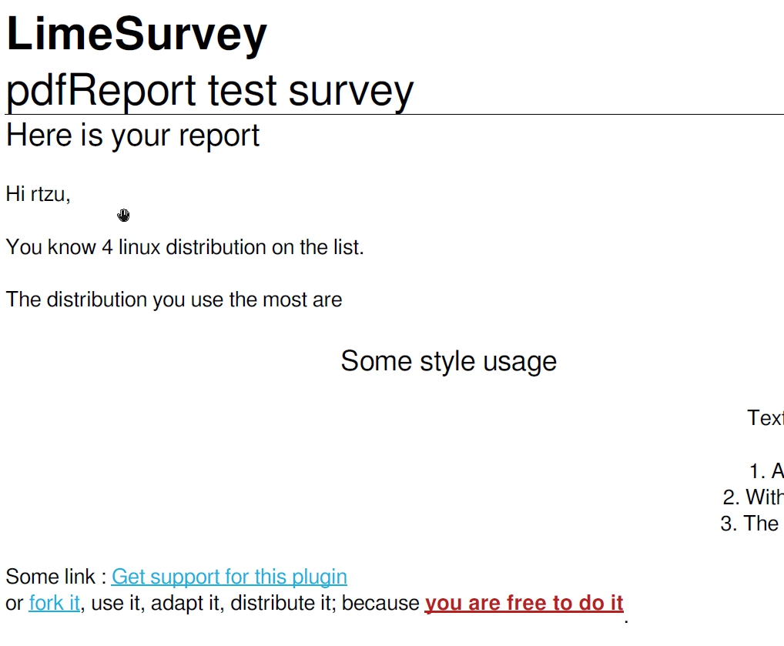The width and height of the screenshot is (784, 646).
Task: Click the cut-off 'Text' at the right edge
Action: (765, 418)
